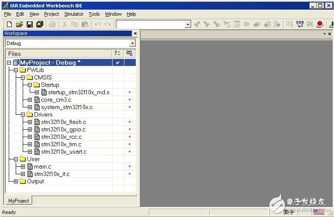Click the Paste clipboard icon
334x217 pixels.
pyautogui.click(x=85, y=24)
